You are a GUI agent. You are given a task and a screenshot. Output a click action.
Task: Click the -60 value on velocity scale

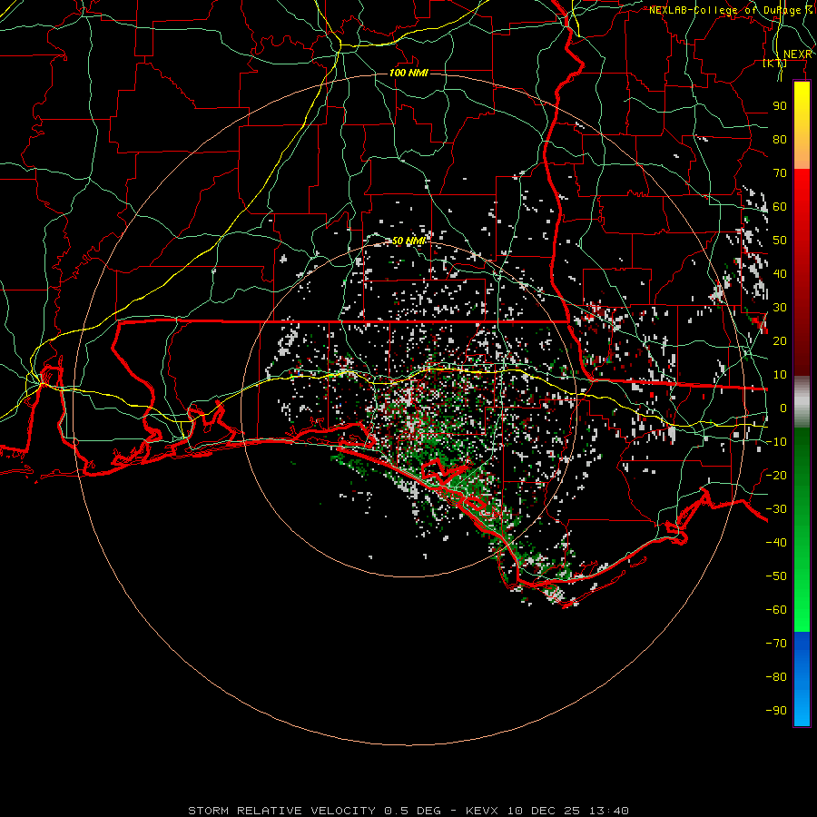pos(776,610)
